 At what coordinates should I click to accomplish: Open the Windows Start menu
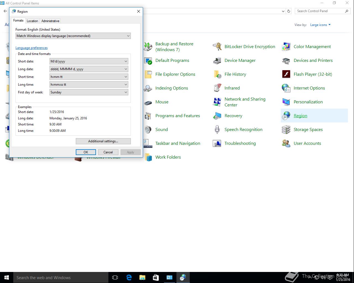pos(7,277)
